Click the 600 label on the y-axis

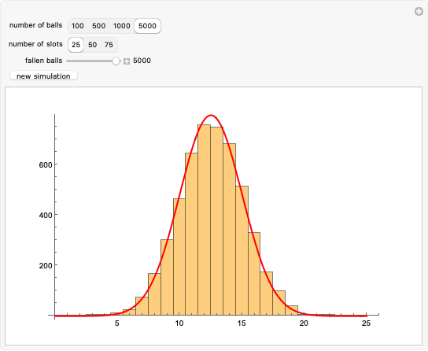pyautogui.click(x=46, y=164)
